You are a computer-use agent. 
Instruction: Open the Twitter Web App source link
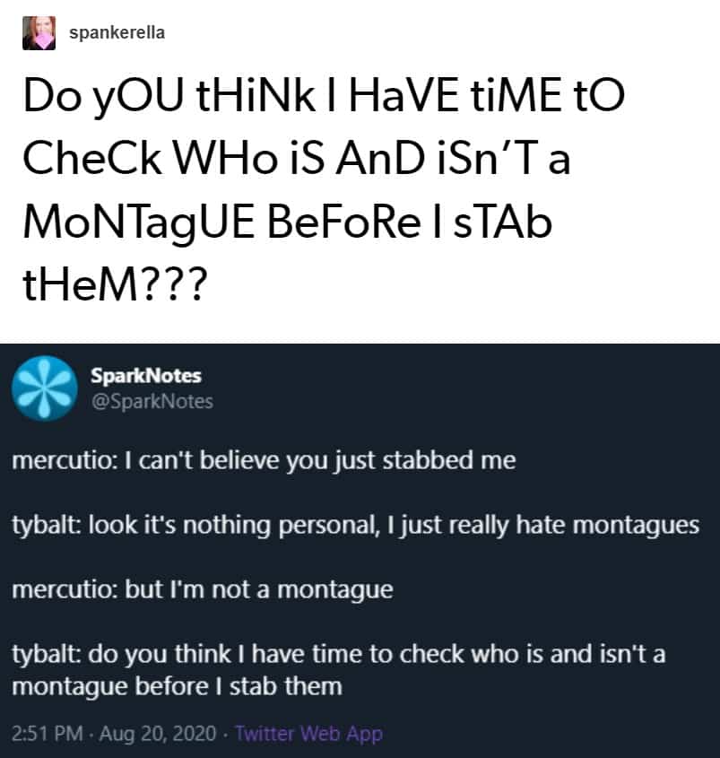click(308, 734)
